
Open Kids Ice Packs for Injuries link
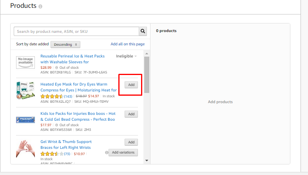tap(78, 116)
